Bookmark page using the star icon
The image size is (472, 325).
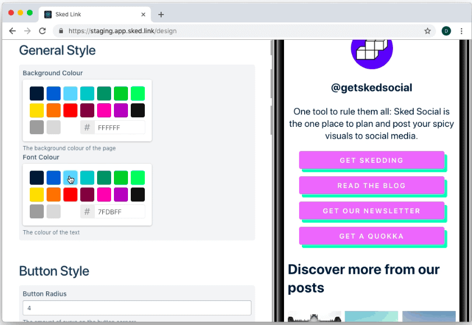(427, 31)
